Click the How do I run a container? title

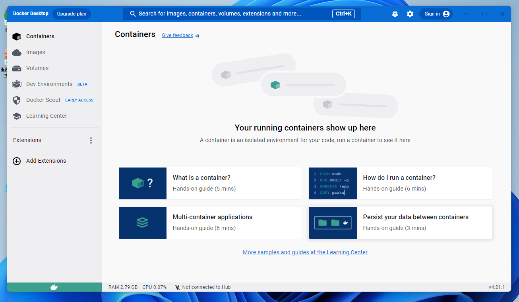point(399,178)
